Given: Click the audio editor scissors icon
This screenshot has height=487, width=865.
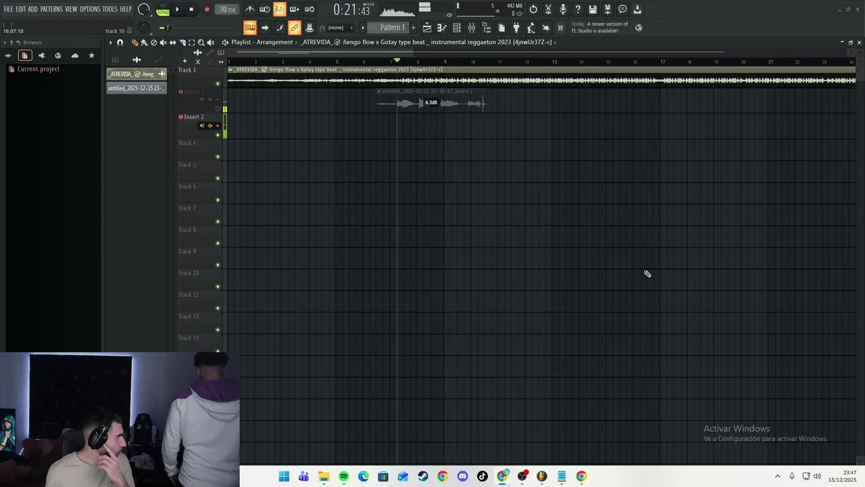Looking at the screenshot, I should (548, 9).
